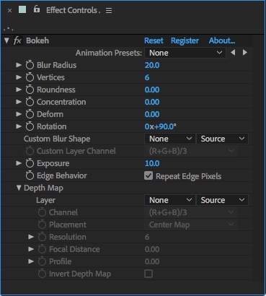Toggle the Blur Radius stopwatch
266x296 pixels.
pos(30,65)
